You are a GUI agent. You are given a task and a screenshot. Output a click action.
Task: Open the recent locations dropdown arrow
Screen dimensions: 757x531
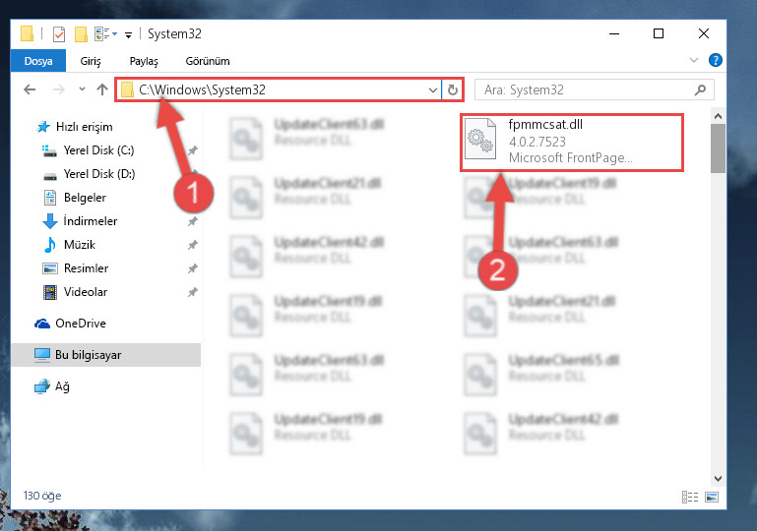(82, 89)
